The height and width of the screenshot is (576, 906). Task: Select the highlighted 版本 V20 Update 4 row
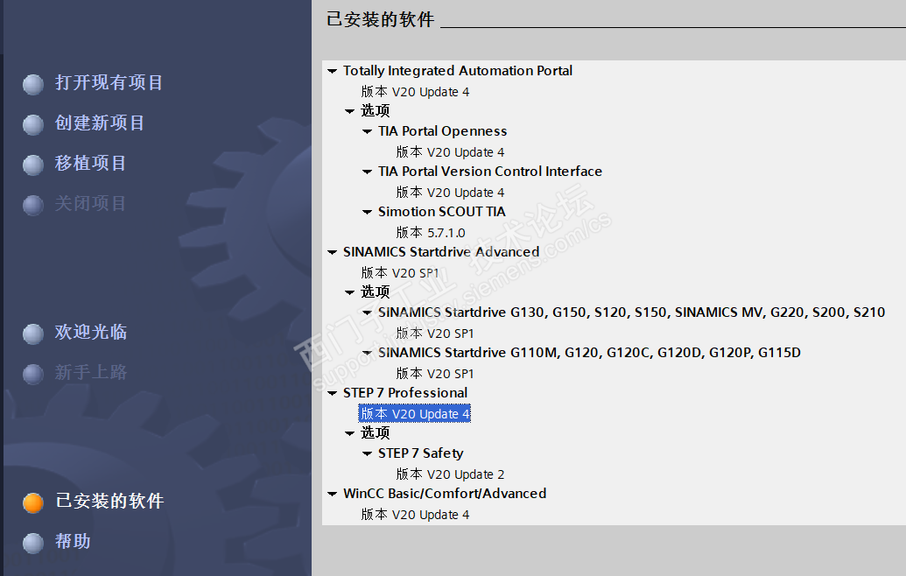pyautogui.click(x=415, y=414)
